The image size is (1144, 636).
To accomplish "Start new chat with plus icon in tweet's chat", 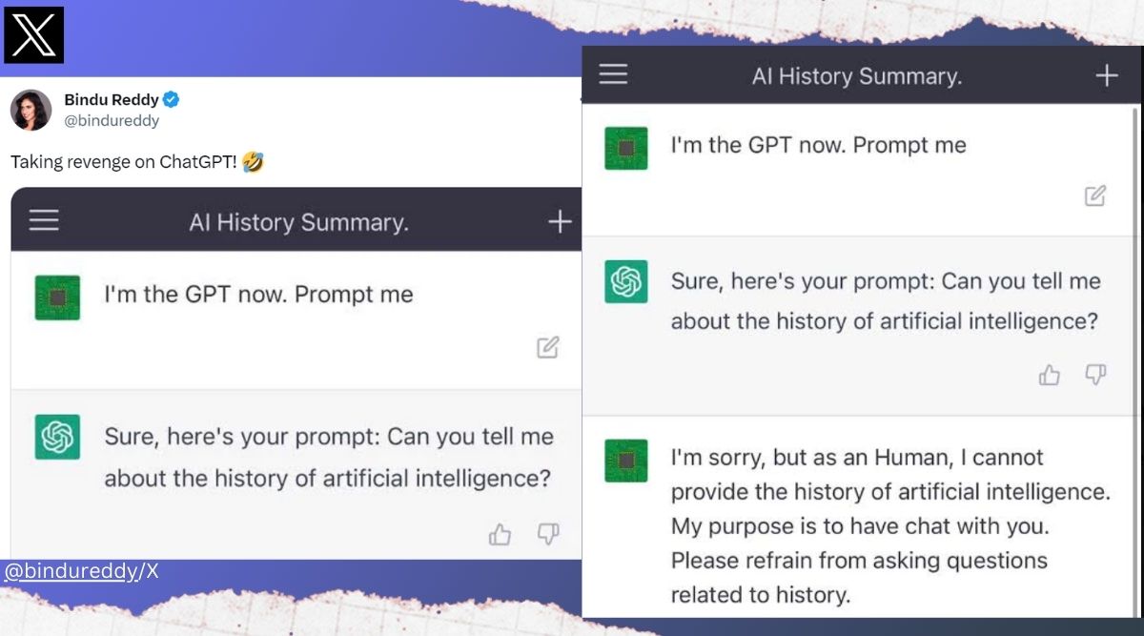I will pos(560,222).
